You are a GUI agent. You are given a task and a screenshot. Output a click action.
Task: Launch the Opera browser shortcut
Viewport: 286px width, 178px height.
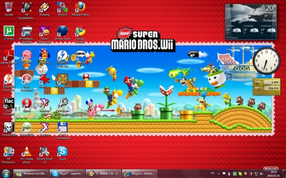tap(27, 105)
